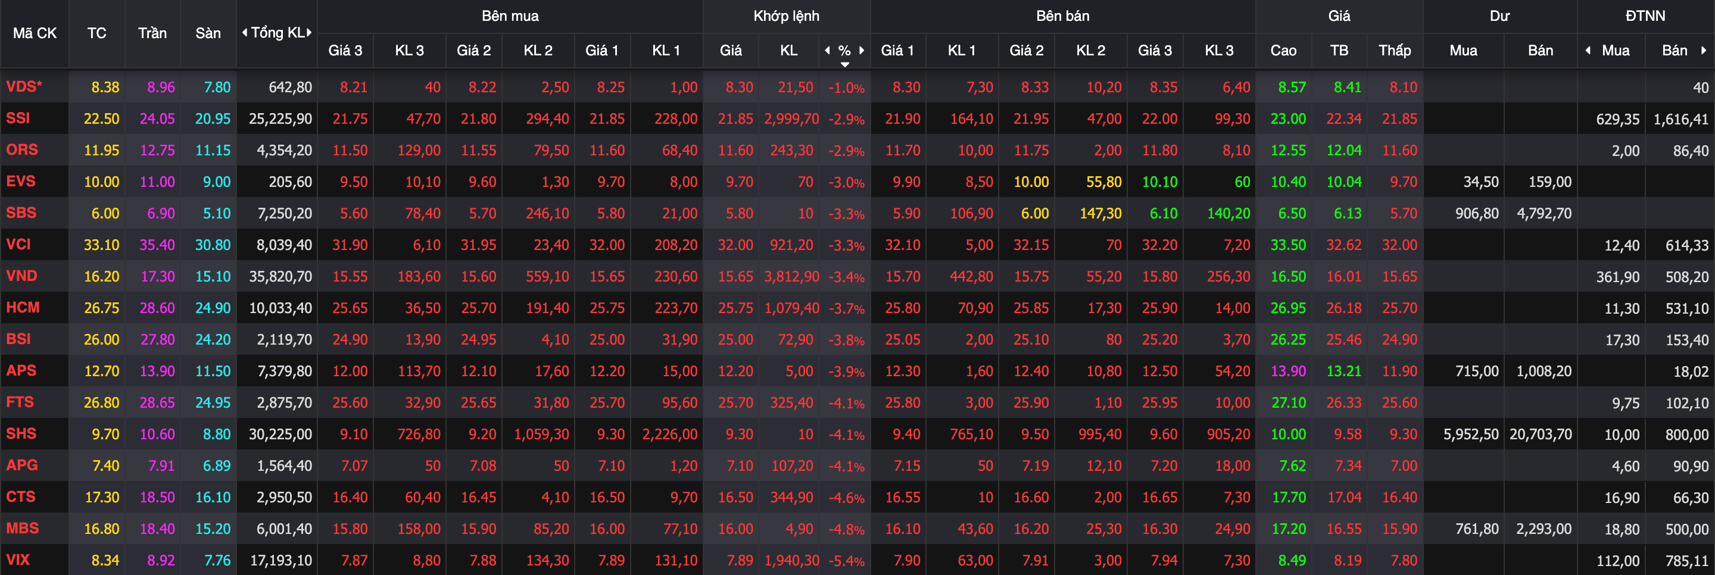Click right arrow beside Tổng KL header
The image size is (1715, 575).
coord(309,33)
